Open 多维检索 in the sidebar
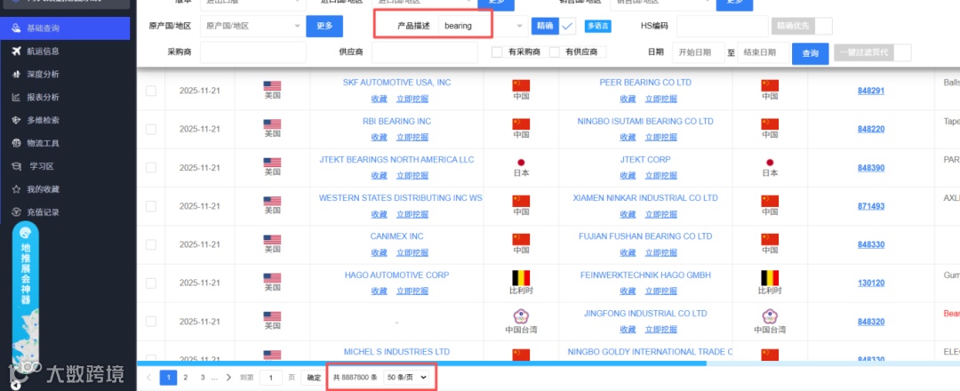Screen dimensions: 960x391 tap(65, 121)
